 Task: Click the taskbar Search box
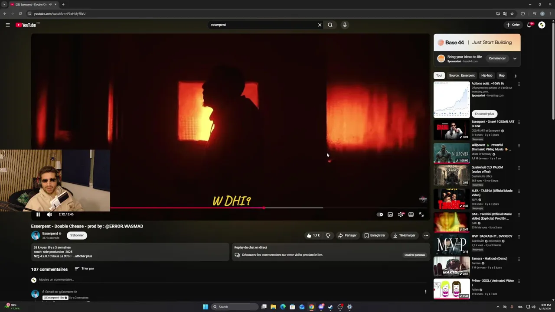[234, 307]
